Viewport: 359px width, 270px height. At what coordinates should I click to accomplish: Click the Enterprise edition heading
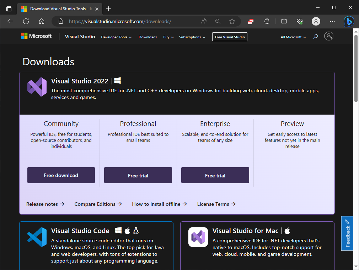coord(215,124)
